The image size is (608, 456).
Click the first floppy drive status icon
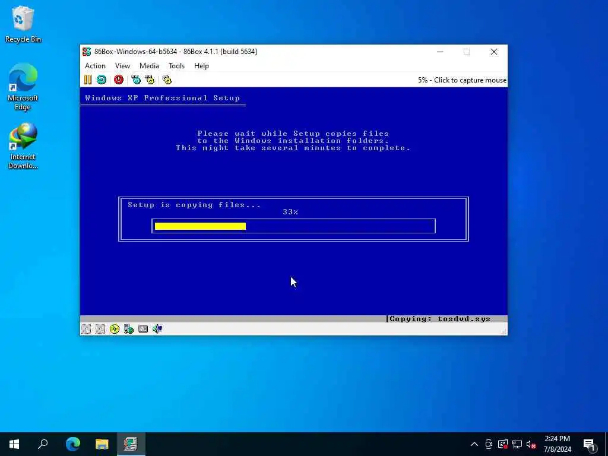coord(86,329)
